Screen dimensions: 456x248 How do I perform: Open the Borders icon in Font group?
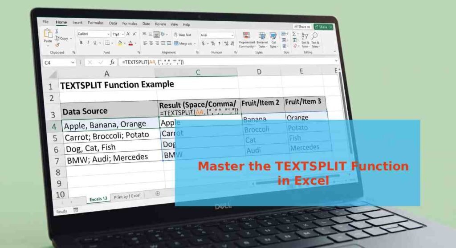[x=107, y=43]
